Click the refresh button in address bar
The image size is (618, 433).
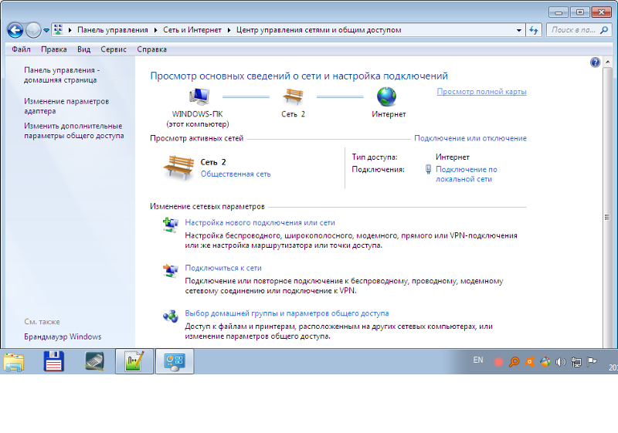pos(534,30)
